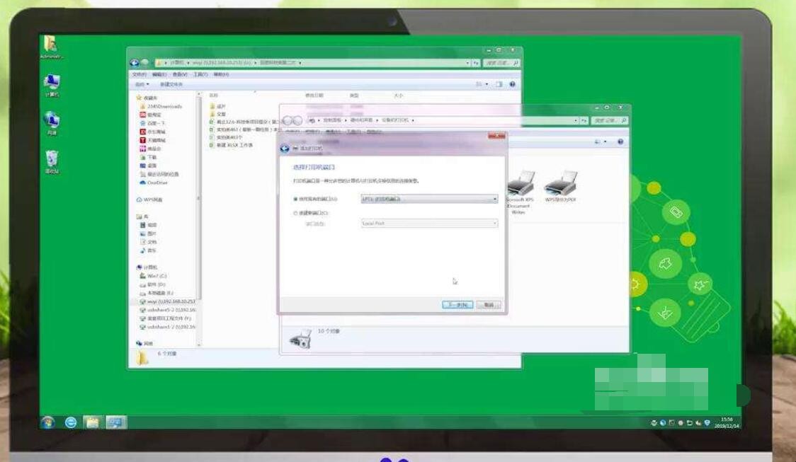The height and width of the screenshot is (462, 796).
Task: Click Back arrow in the file Explorer window
Action: pyautogui.click(x=135, y=63)
